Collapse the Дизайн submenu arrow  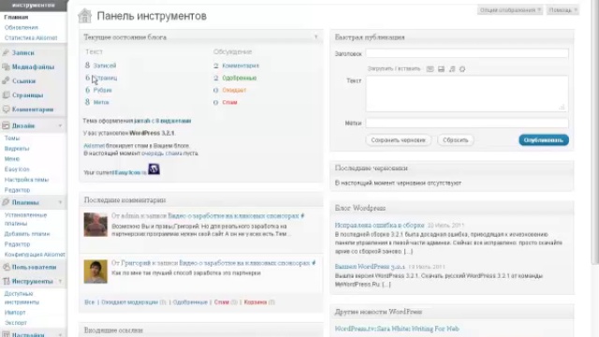click(60, 125)
